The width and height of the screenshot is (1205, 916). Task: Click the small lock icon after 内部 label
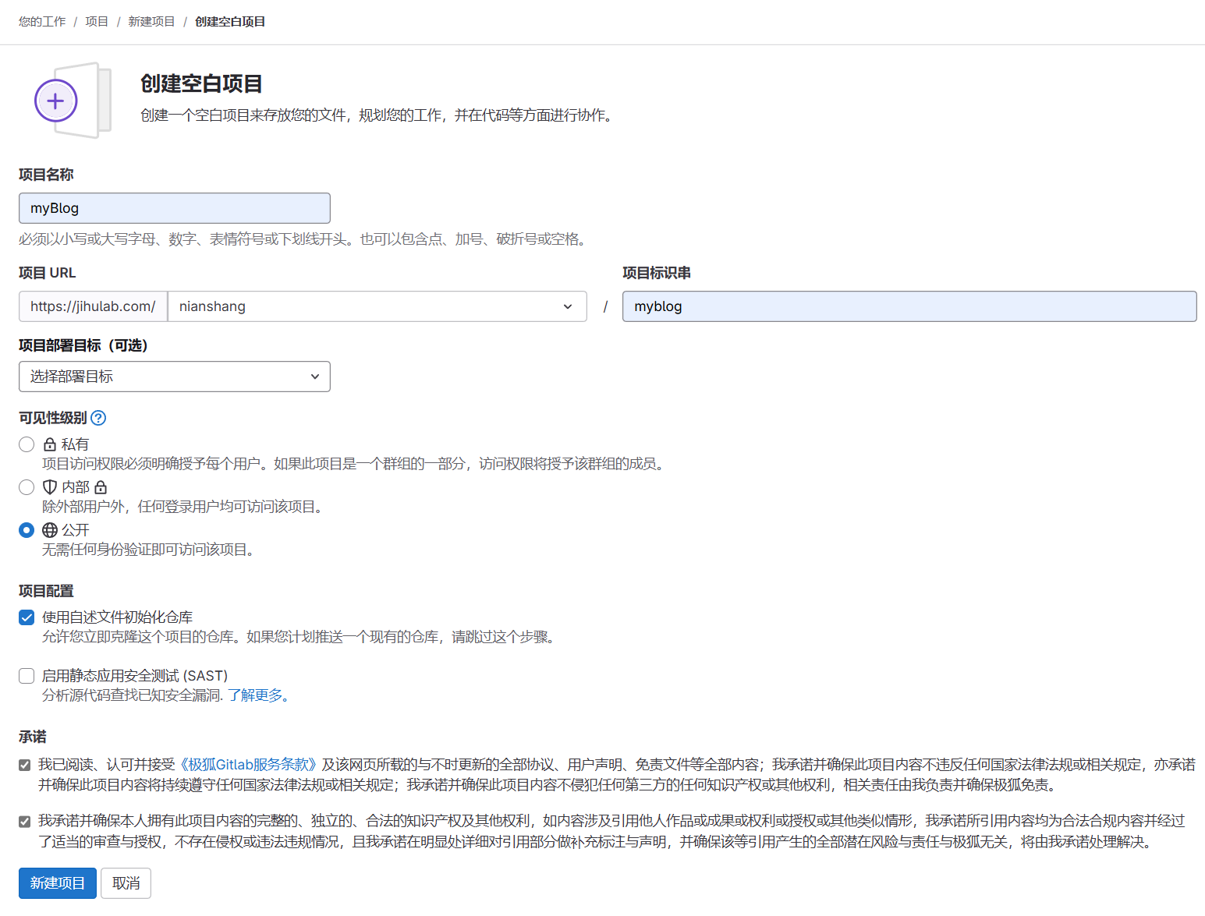point(102,486)
